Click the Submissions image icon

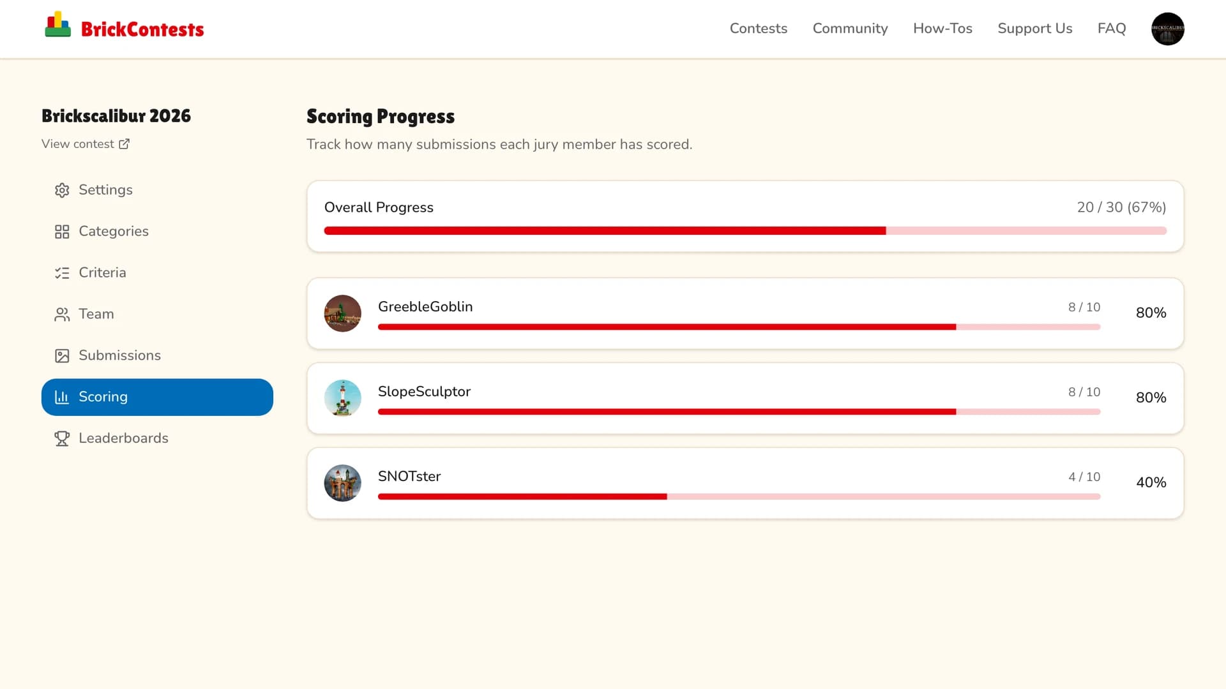tap(62, 356)
